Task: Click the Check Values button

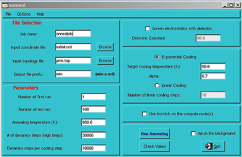Action: [154, 146]
